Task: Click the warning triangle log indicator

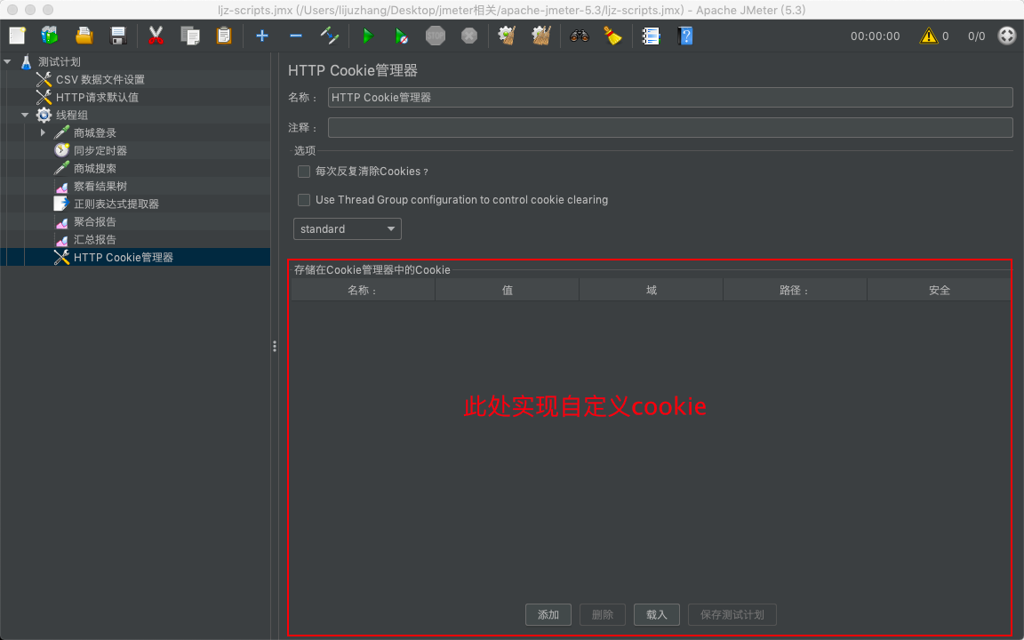Action: (x=928, y=36)
